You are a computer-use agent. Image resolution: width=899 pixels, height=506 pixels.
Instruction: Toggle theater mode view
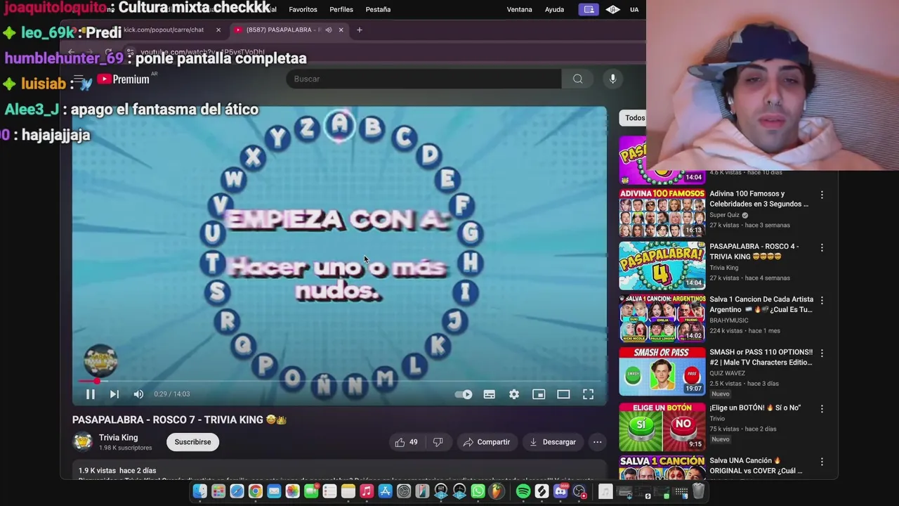pos(563,394)
